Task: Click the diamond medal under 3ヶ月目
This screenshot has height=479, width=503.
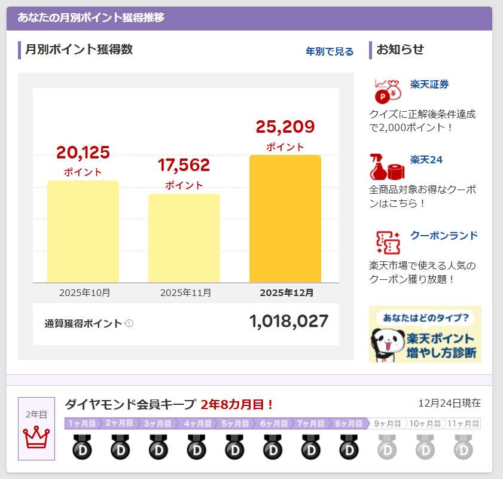Action: pyautogui.click(x=158, y=447)
